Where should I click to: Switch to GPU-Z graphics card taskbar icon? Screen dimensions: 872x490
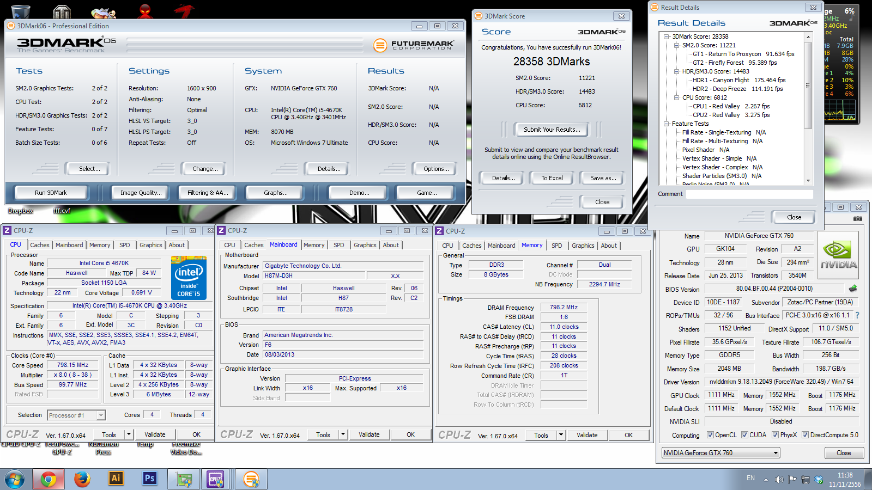(x=184, y=479)
